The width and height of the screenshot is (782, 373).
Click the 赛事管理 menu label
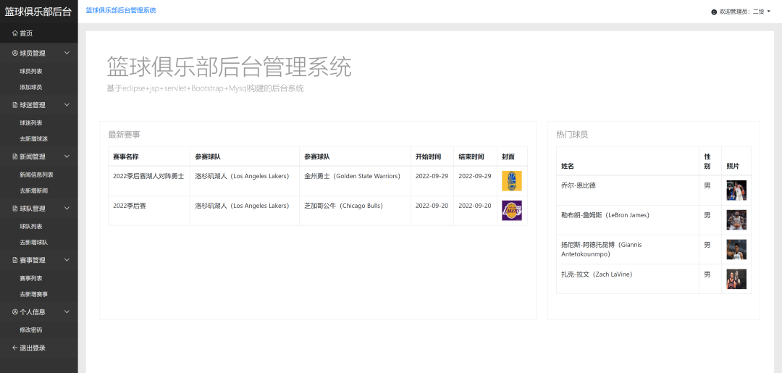tap(33, 260)
